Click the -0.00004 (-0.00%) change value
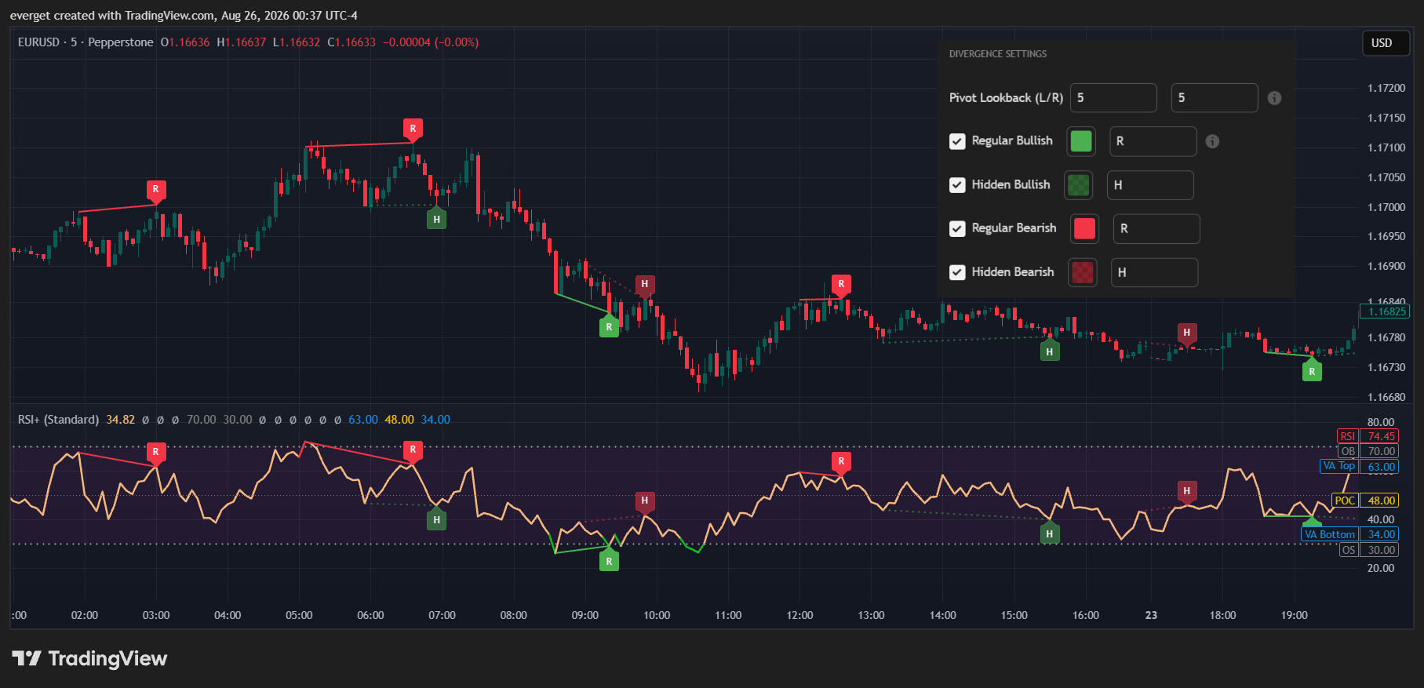The image size is (1424, 688). 431,42
